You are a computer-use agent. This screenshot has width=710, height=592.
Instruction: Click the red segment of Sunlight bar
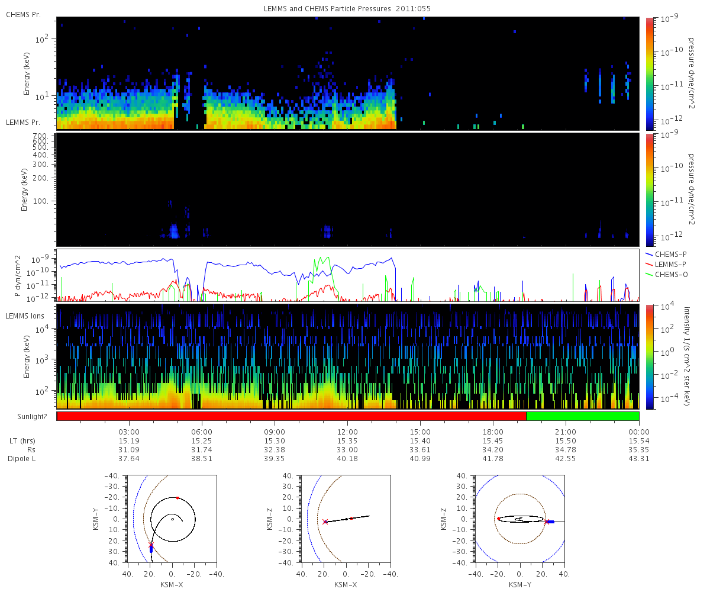pos(292,416)
